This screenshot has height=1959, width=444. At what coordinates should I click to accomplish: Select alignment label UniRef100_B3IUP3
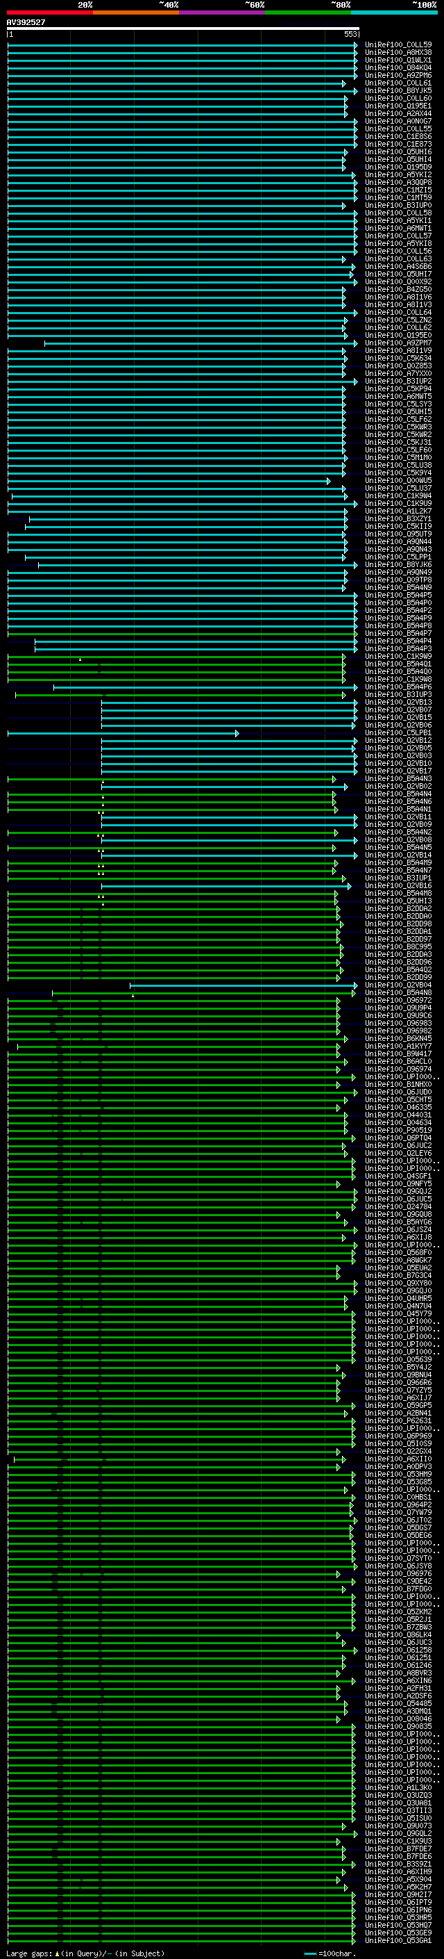coord(398,695)
